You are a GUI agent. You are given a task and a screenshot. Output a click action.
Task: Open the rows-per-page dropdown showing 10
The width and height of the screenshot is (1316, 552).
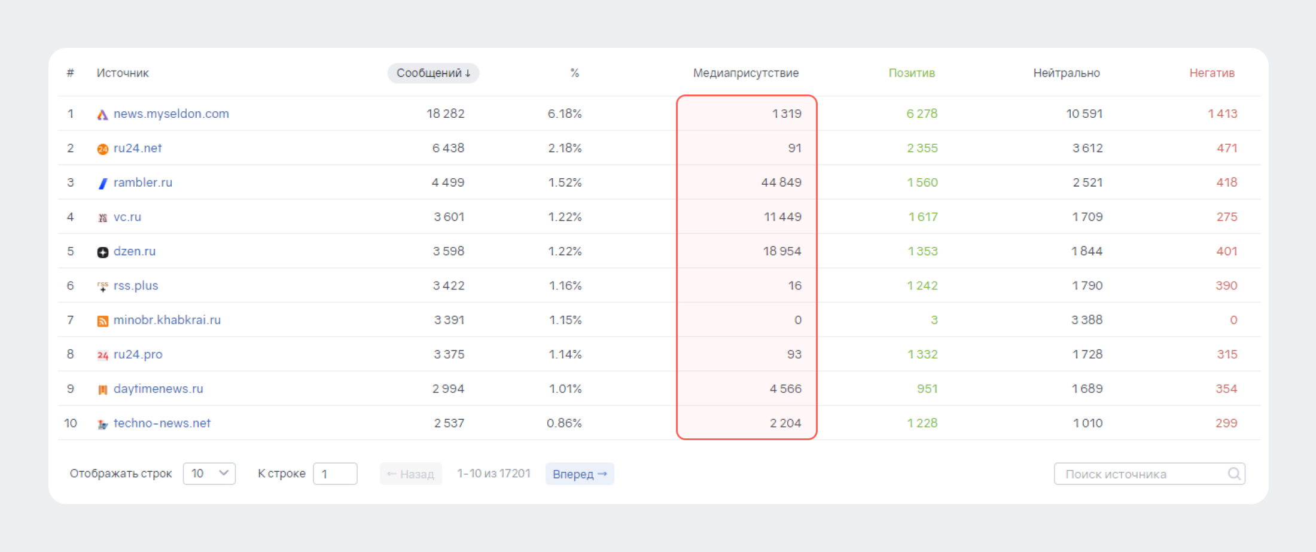point(209,474)
